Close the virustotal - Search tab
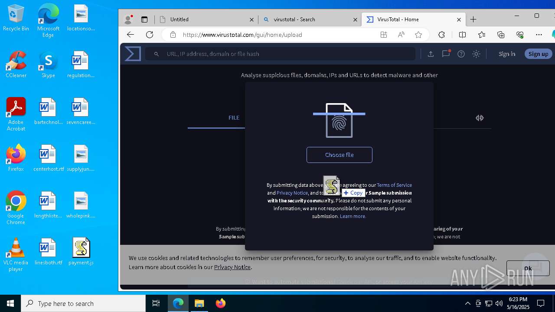555x312 pixels. 355,19
